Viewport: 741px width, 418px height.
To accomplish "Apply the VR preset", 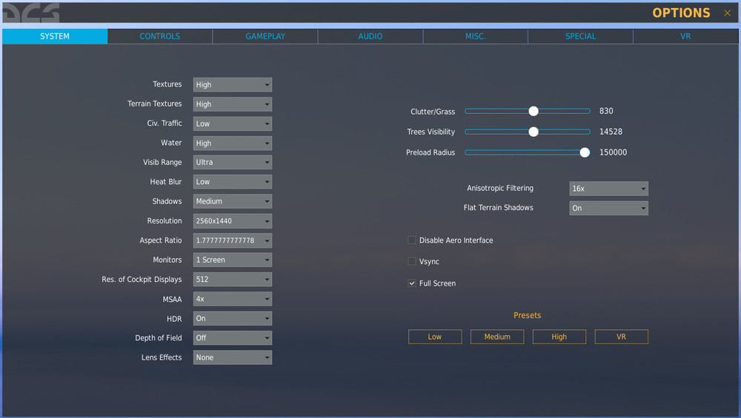I will [621, 337].
